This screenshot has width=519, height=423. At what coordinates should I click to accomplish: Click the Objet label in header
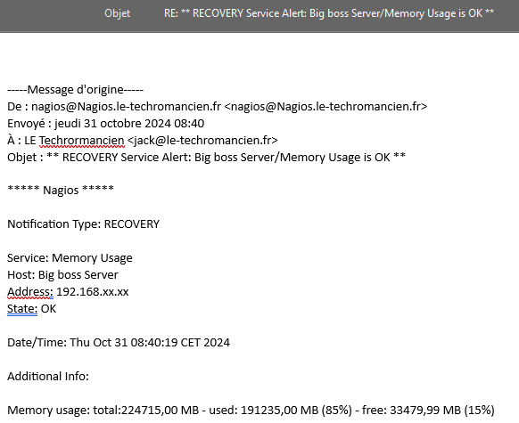(x=117, y=13)
